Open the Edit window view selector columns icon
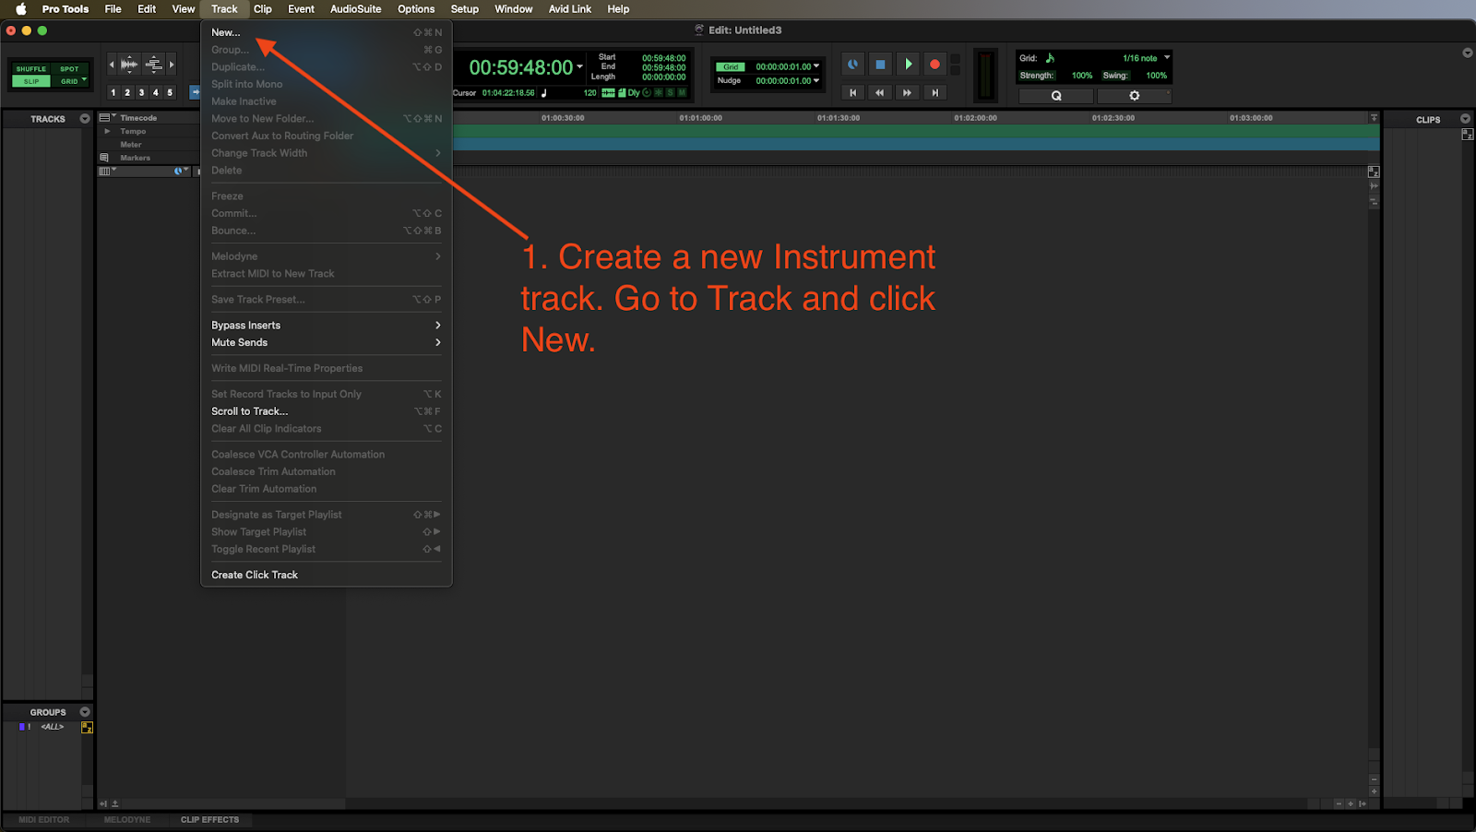The height and width of the screenshot is (832, 1476). tap(107, 171)
